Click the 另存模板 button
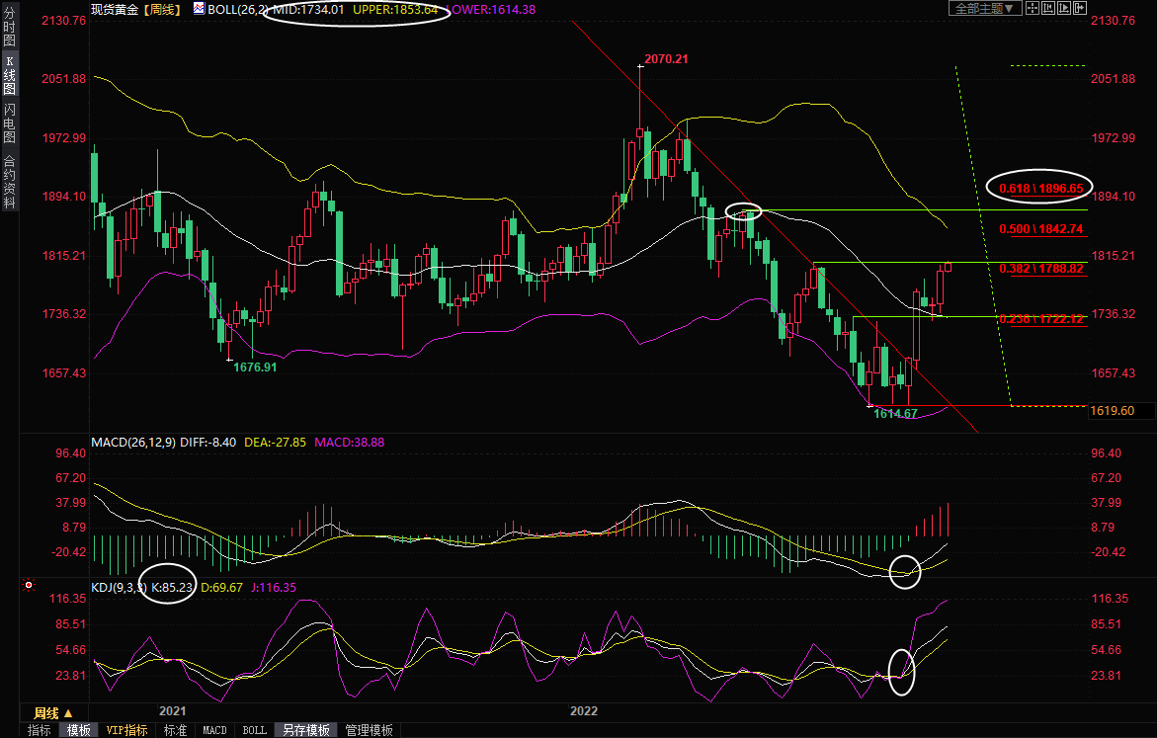1157x738 pixels. click(305, 730)
